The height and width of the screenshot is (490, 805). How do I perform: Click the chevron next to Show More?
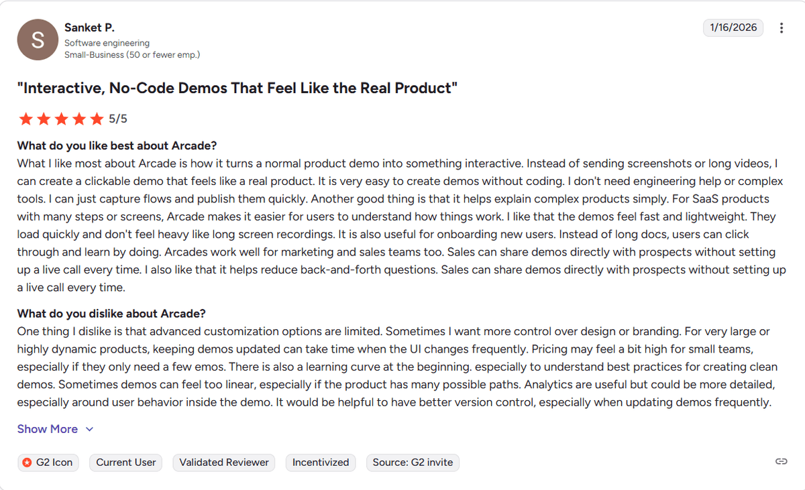[90, 429]
